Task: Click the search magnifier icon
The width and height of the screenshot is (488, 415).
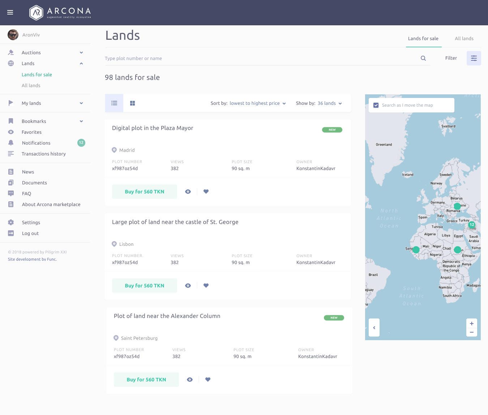Action: [423, 58]
